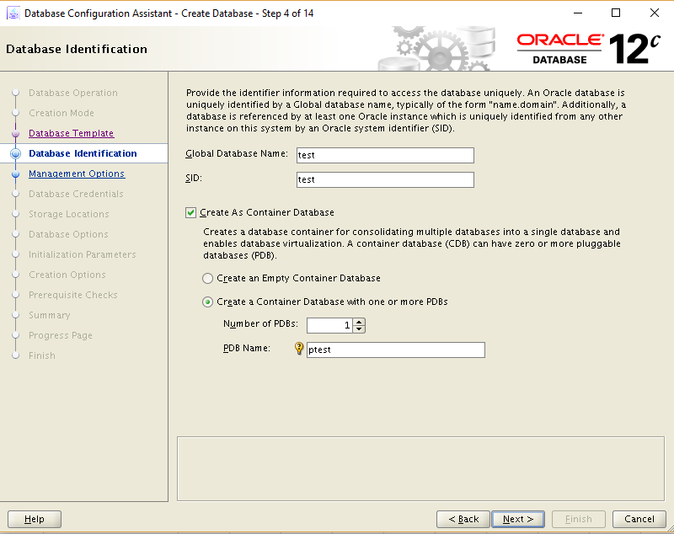Uncheck Create As Container Database
Image resolution: width=674 pixels, height=534 pixels.
191,212
